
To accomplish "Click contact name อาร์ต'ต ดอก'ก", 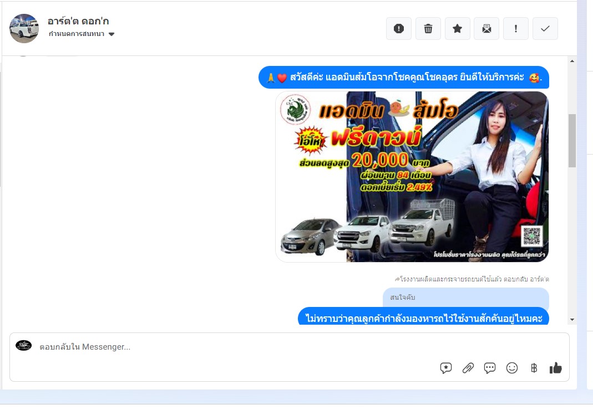I will point(78,21).
